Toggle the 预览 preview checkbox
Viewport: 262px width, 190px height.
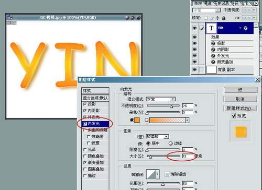click(x=234, y=116)
